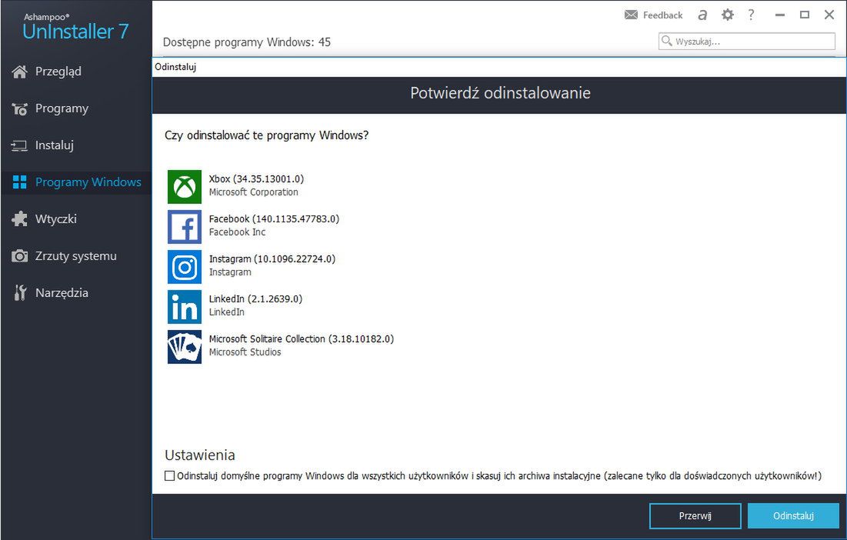Viewport: 847px width, 540px height.
Task: Open Zrzuty systemu section
Action: pyautogui.click(x=75, y=256)
